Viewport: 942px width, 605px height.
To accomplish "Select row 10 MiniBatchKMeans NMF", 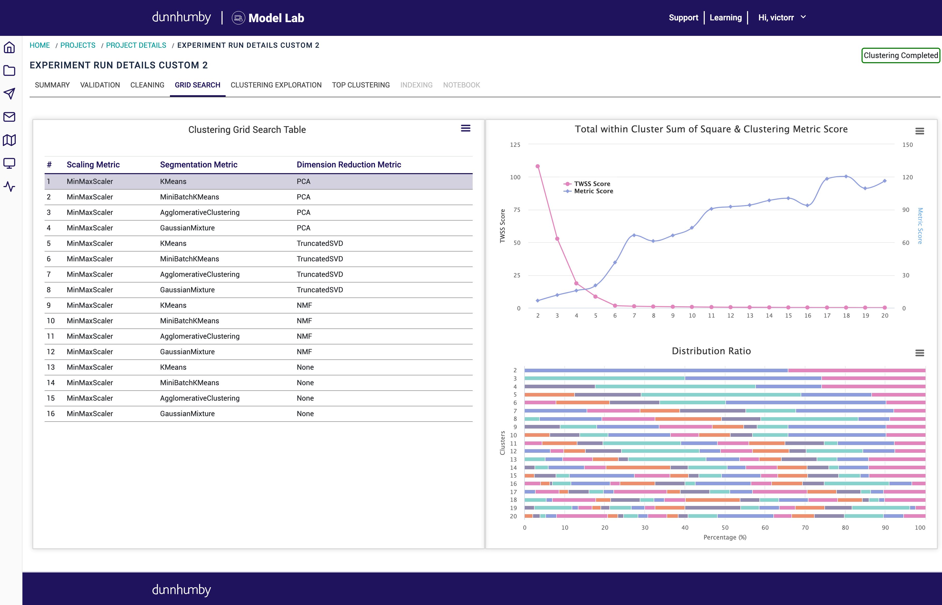I will 258,321.
